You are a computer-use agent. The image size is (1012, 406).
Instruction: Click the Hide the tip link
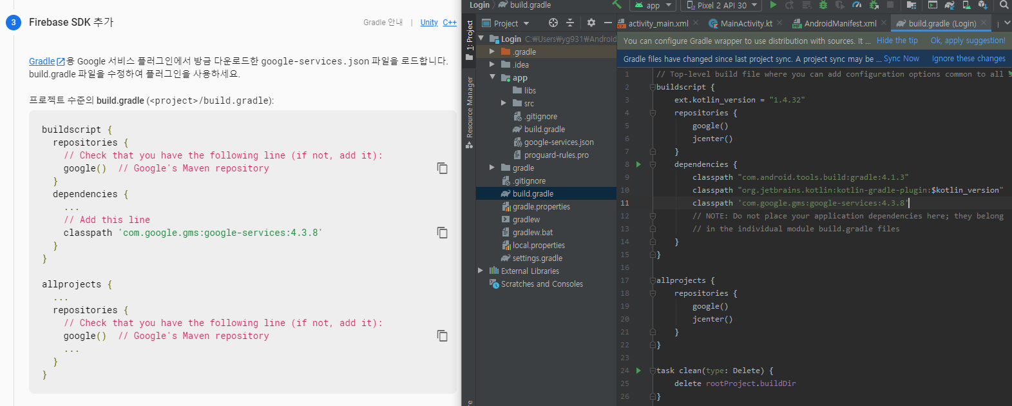click(x=897, y=41)
